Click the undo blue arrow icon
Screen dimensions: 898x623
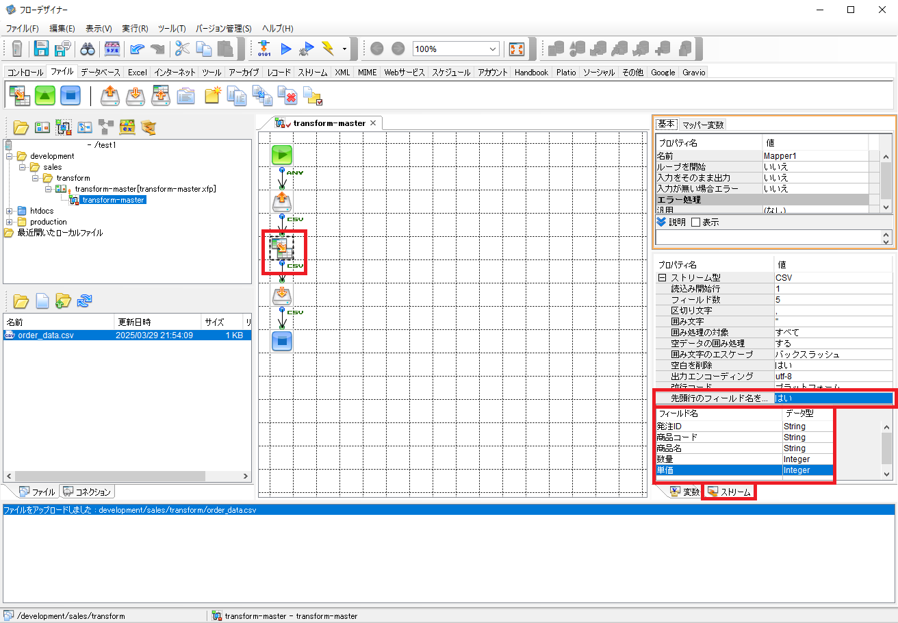138,49
